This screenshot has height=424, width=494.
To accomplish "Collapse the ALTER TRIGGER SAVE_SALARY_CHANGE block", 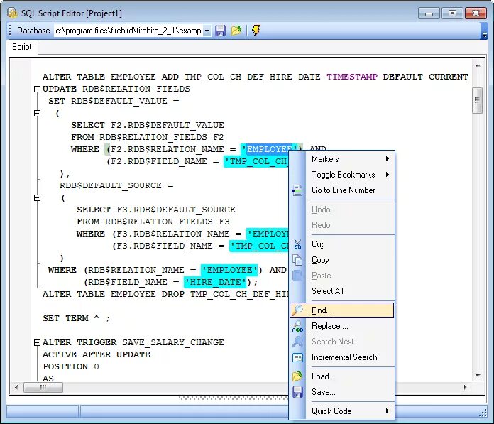I will [x=37, y=342].
